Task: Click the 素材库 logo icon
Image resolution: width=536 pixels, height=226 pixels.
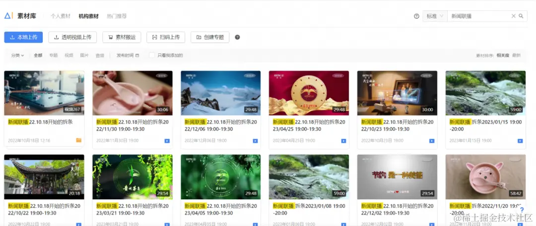Action: click(8, 16)
